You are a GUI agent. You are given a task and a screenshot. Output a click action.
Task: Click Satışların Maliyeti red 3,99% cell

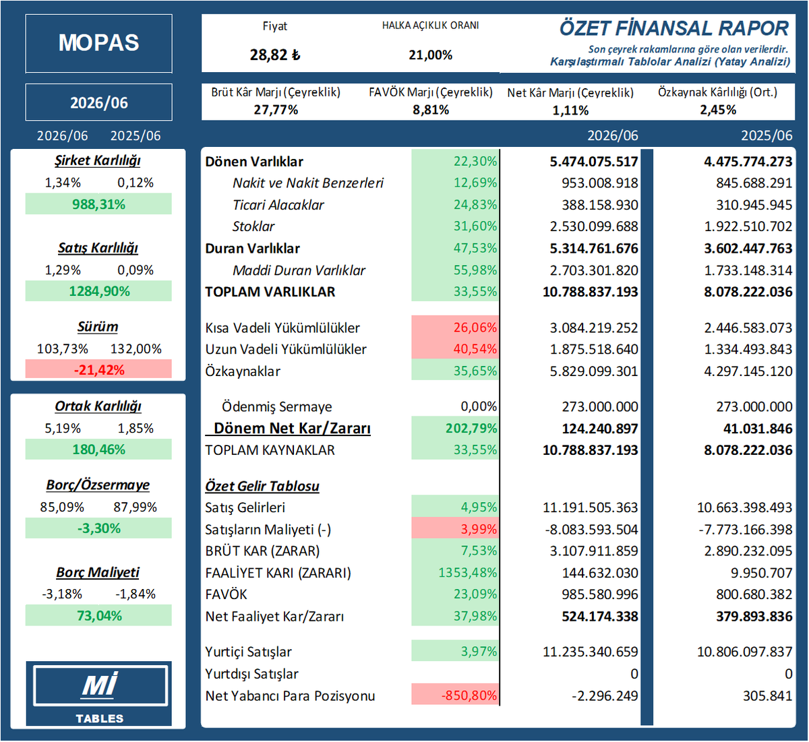(455, 530)
